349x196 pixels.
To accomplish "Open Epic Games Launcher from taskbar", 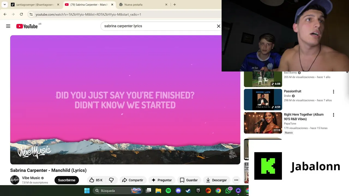I will tap(198, 191).
